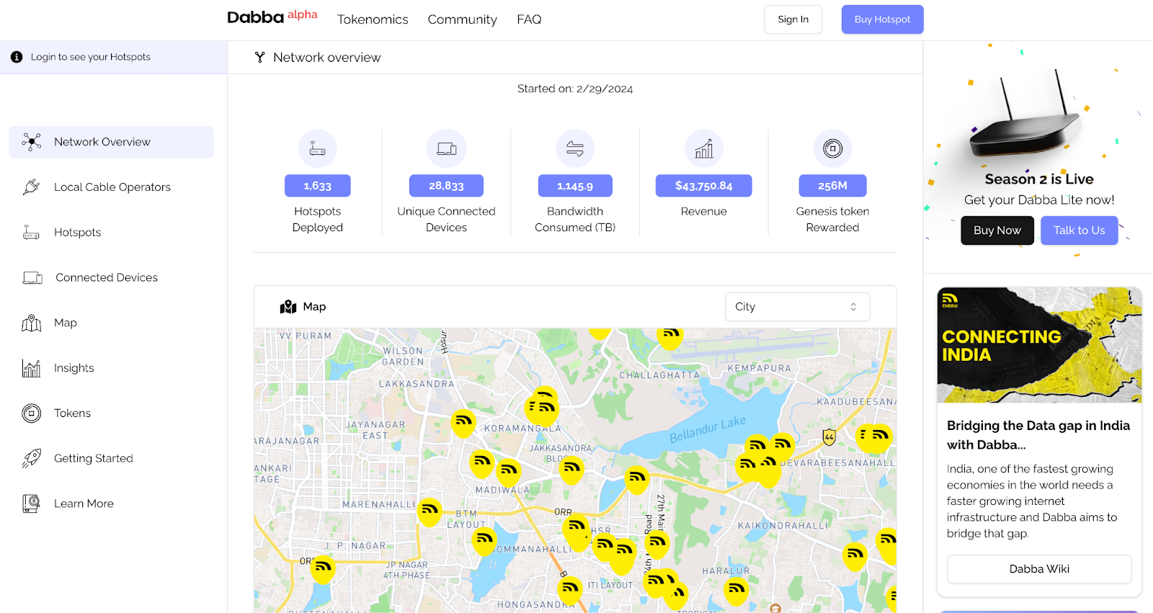Go to Tokens sidebar item

pos(112,413)
